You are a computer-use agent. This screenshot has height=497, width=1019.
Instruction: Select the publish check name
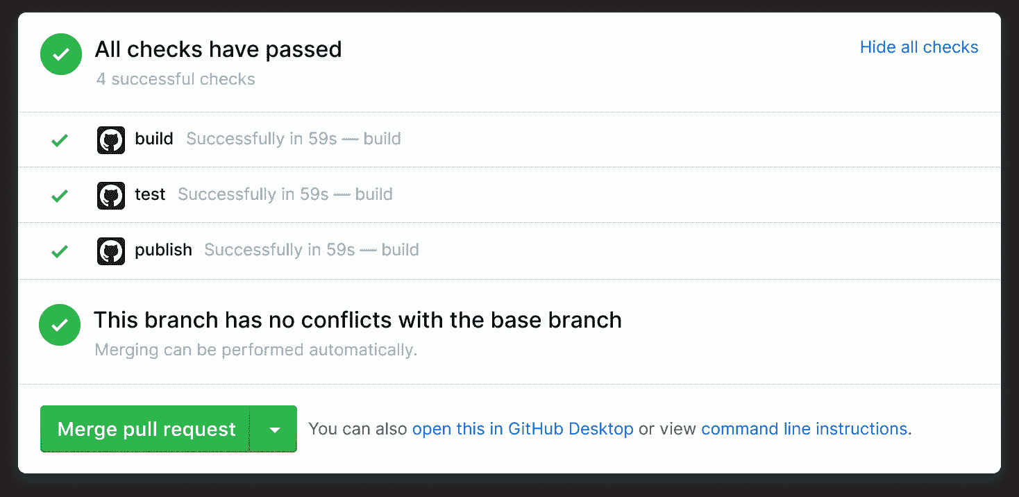coord(163,250)
